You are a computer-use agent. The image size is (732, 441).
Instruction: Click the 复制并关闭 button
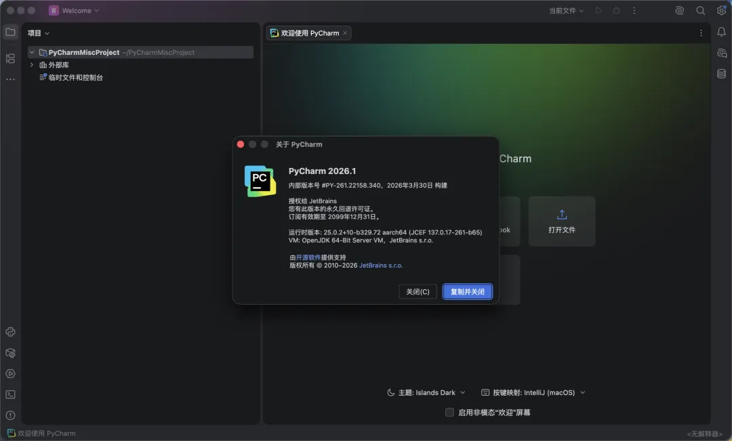pos(467,291)
